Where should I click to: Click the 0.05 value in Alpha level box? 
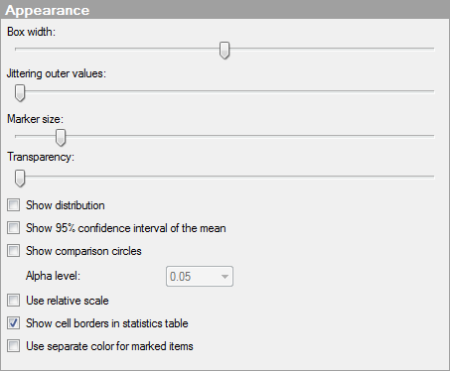point(181,277)
